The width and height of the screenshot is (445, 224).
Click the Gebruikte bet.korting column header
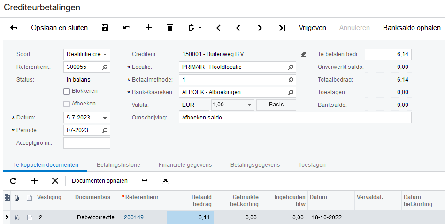point(237,201)
